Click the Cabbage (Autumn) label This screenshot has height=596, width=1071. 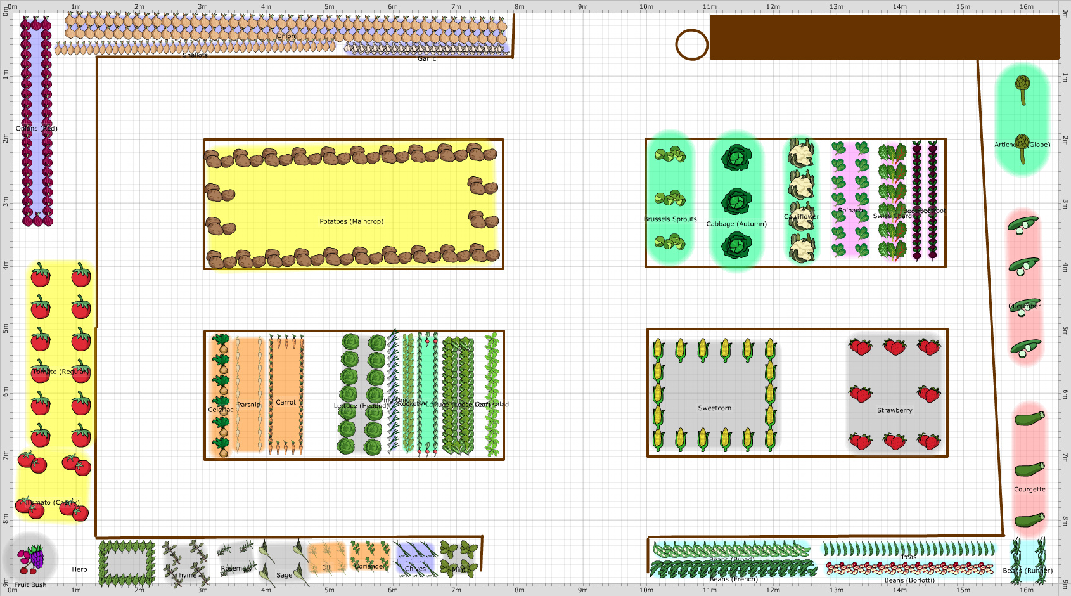[736, 224]
